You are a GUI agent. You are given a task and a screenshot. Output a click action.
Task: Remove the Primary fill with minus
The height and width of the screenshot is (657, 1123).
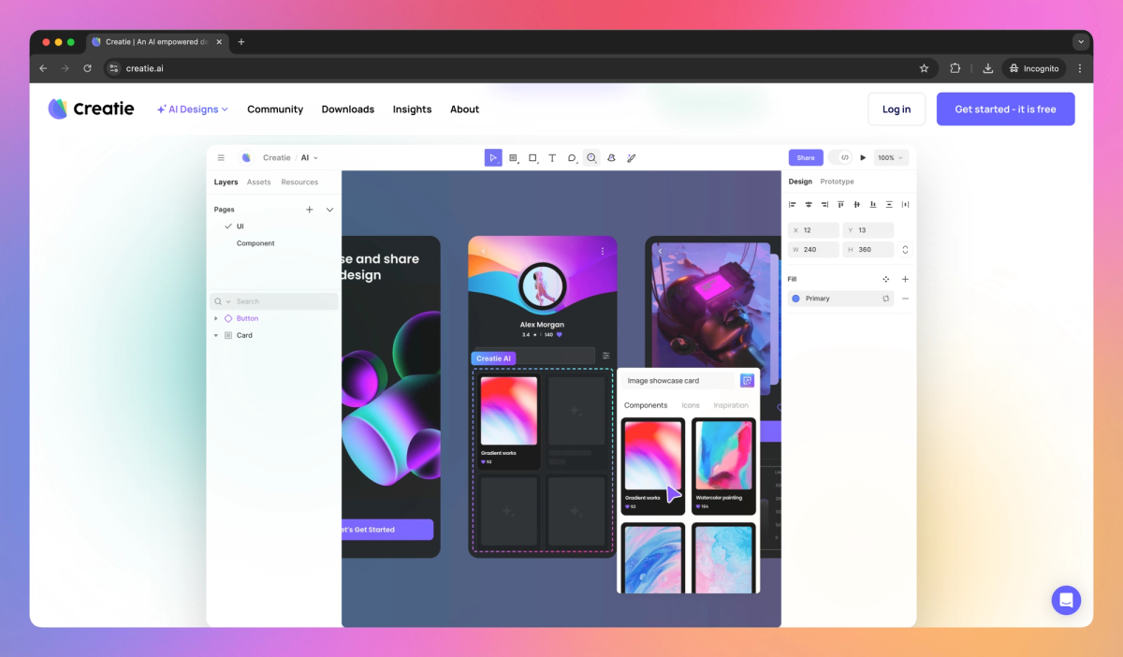coord(905,299)
